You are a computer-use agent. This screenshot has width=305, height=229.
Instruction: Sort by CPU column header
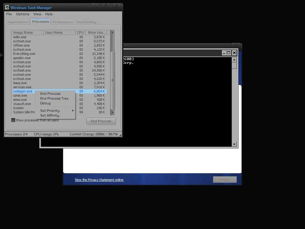[x=80, y=33]
